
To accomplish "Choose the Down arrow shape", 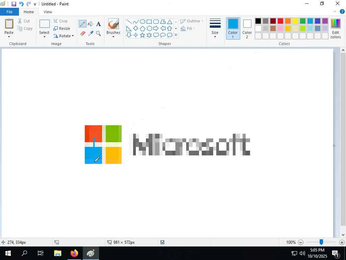I will [x=129, y=35].
